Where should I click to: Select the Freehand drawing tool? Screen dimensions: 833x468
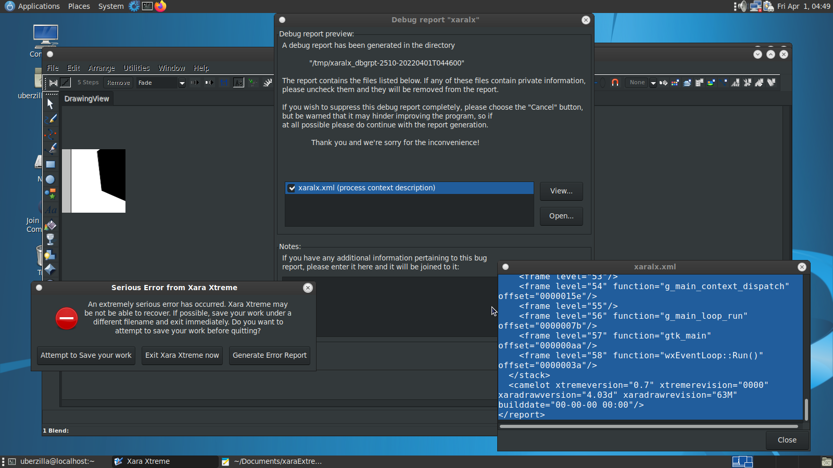51,119
